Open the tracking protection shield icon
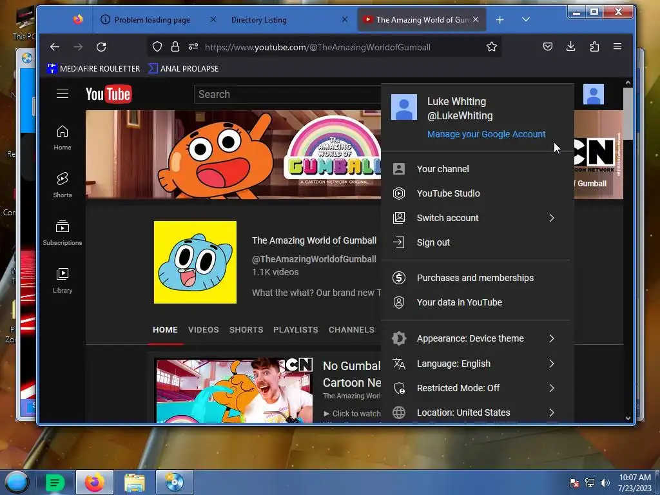Viewport: 660px width, 495px height. coord(157,46)
